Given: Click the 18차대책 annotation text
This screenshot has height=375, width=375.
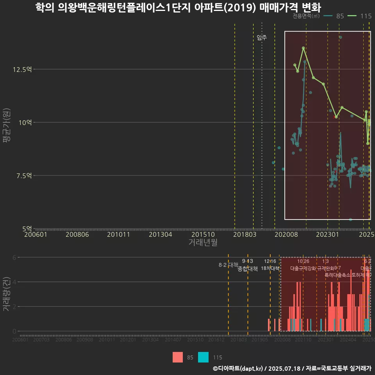Looking at the screenshot, I should [270, 268].
